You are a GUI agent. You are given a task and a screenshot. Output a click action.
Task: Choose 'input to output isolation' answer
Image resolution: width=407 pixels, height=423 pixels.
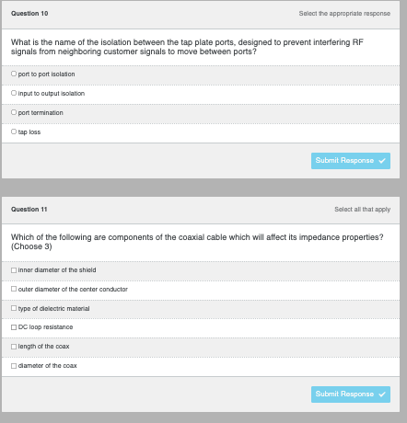pos(14,93)
